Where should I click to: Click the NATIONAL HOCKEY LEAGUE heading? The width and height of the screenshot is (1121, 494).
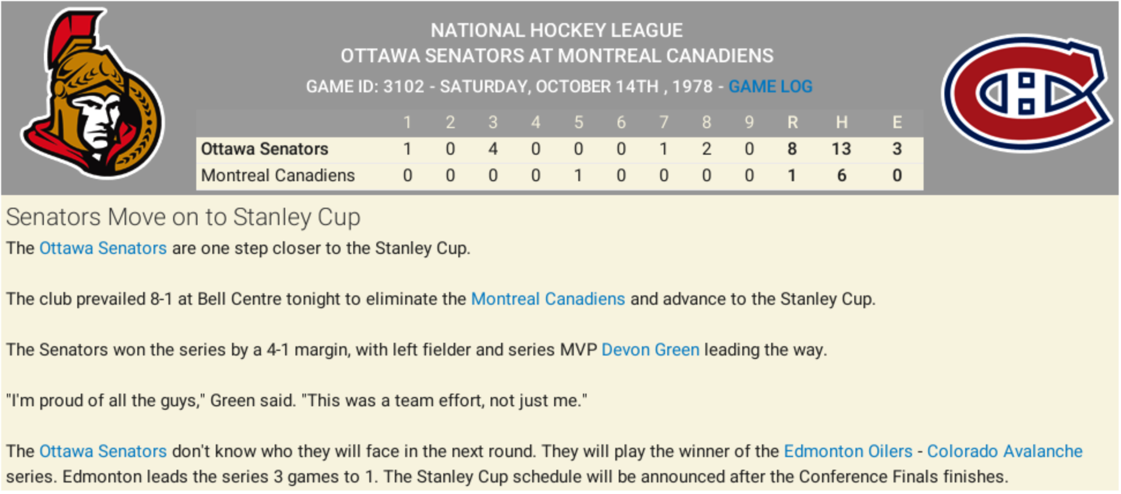556,30
